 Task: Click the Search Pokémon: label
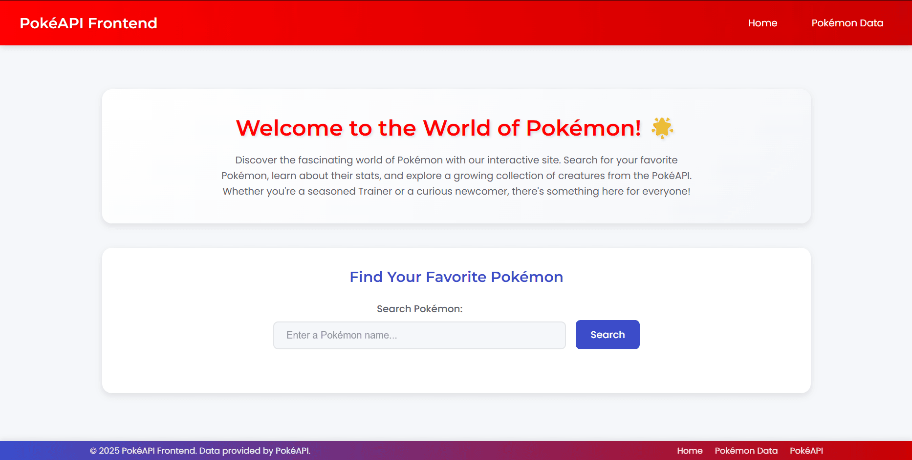click(x=419, y=309)
